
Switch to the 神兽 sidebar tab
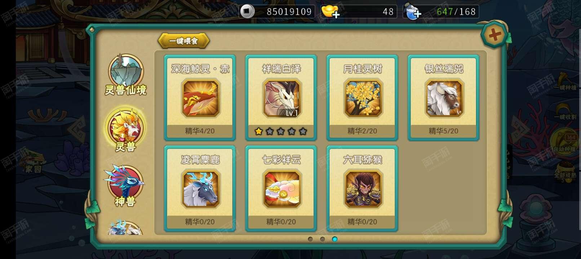click(125, 186)
